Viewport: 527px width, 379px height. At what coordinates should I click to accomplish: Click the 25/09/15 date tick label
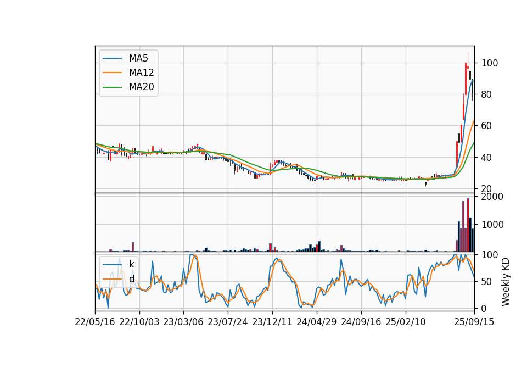click(x=474, y=322)
